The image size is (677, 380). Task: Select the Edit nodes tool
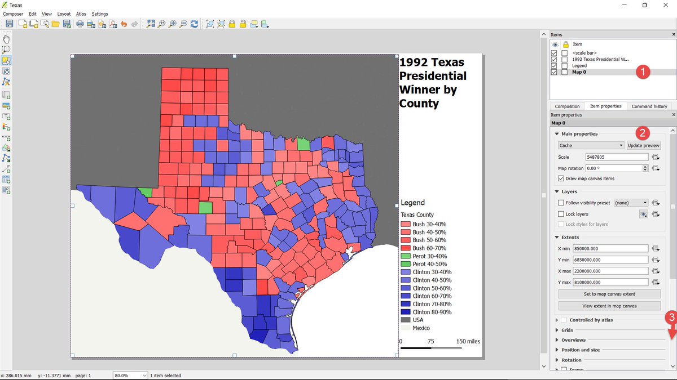[x=6, y=82]
